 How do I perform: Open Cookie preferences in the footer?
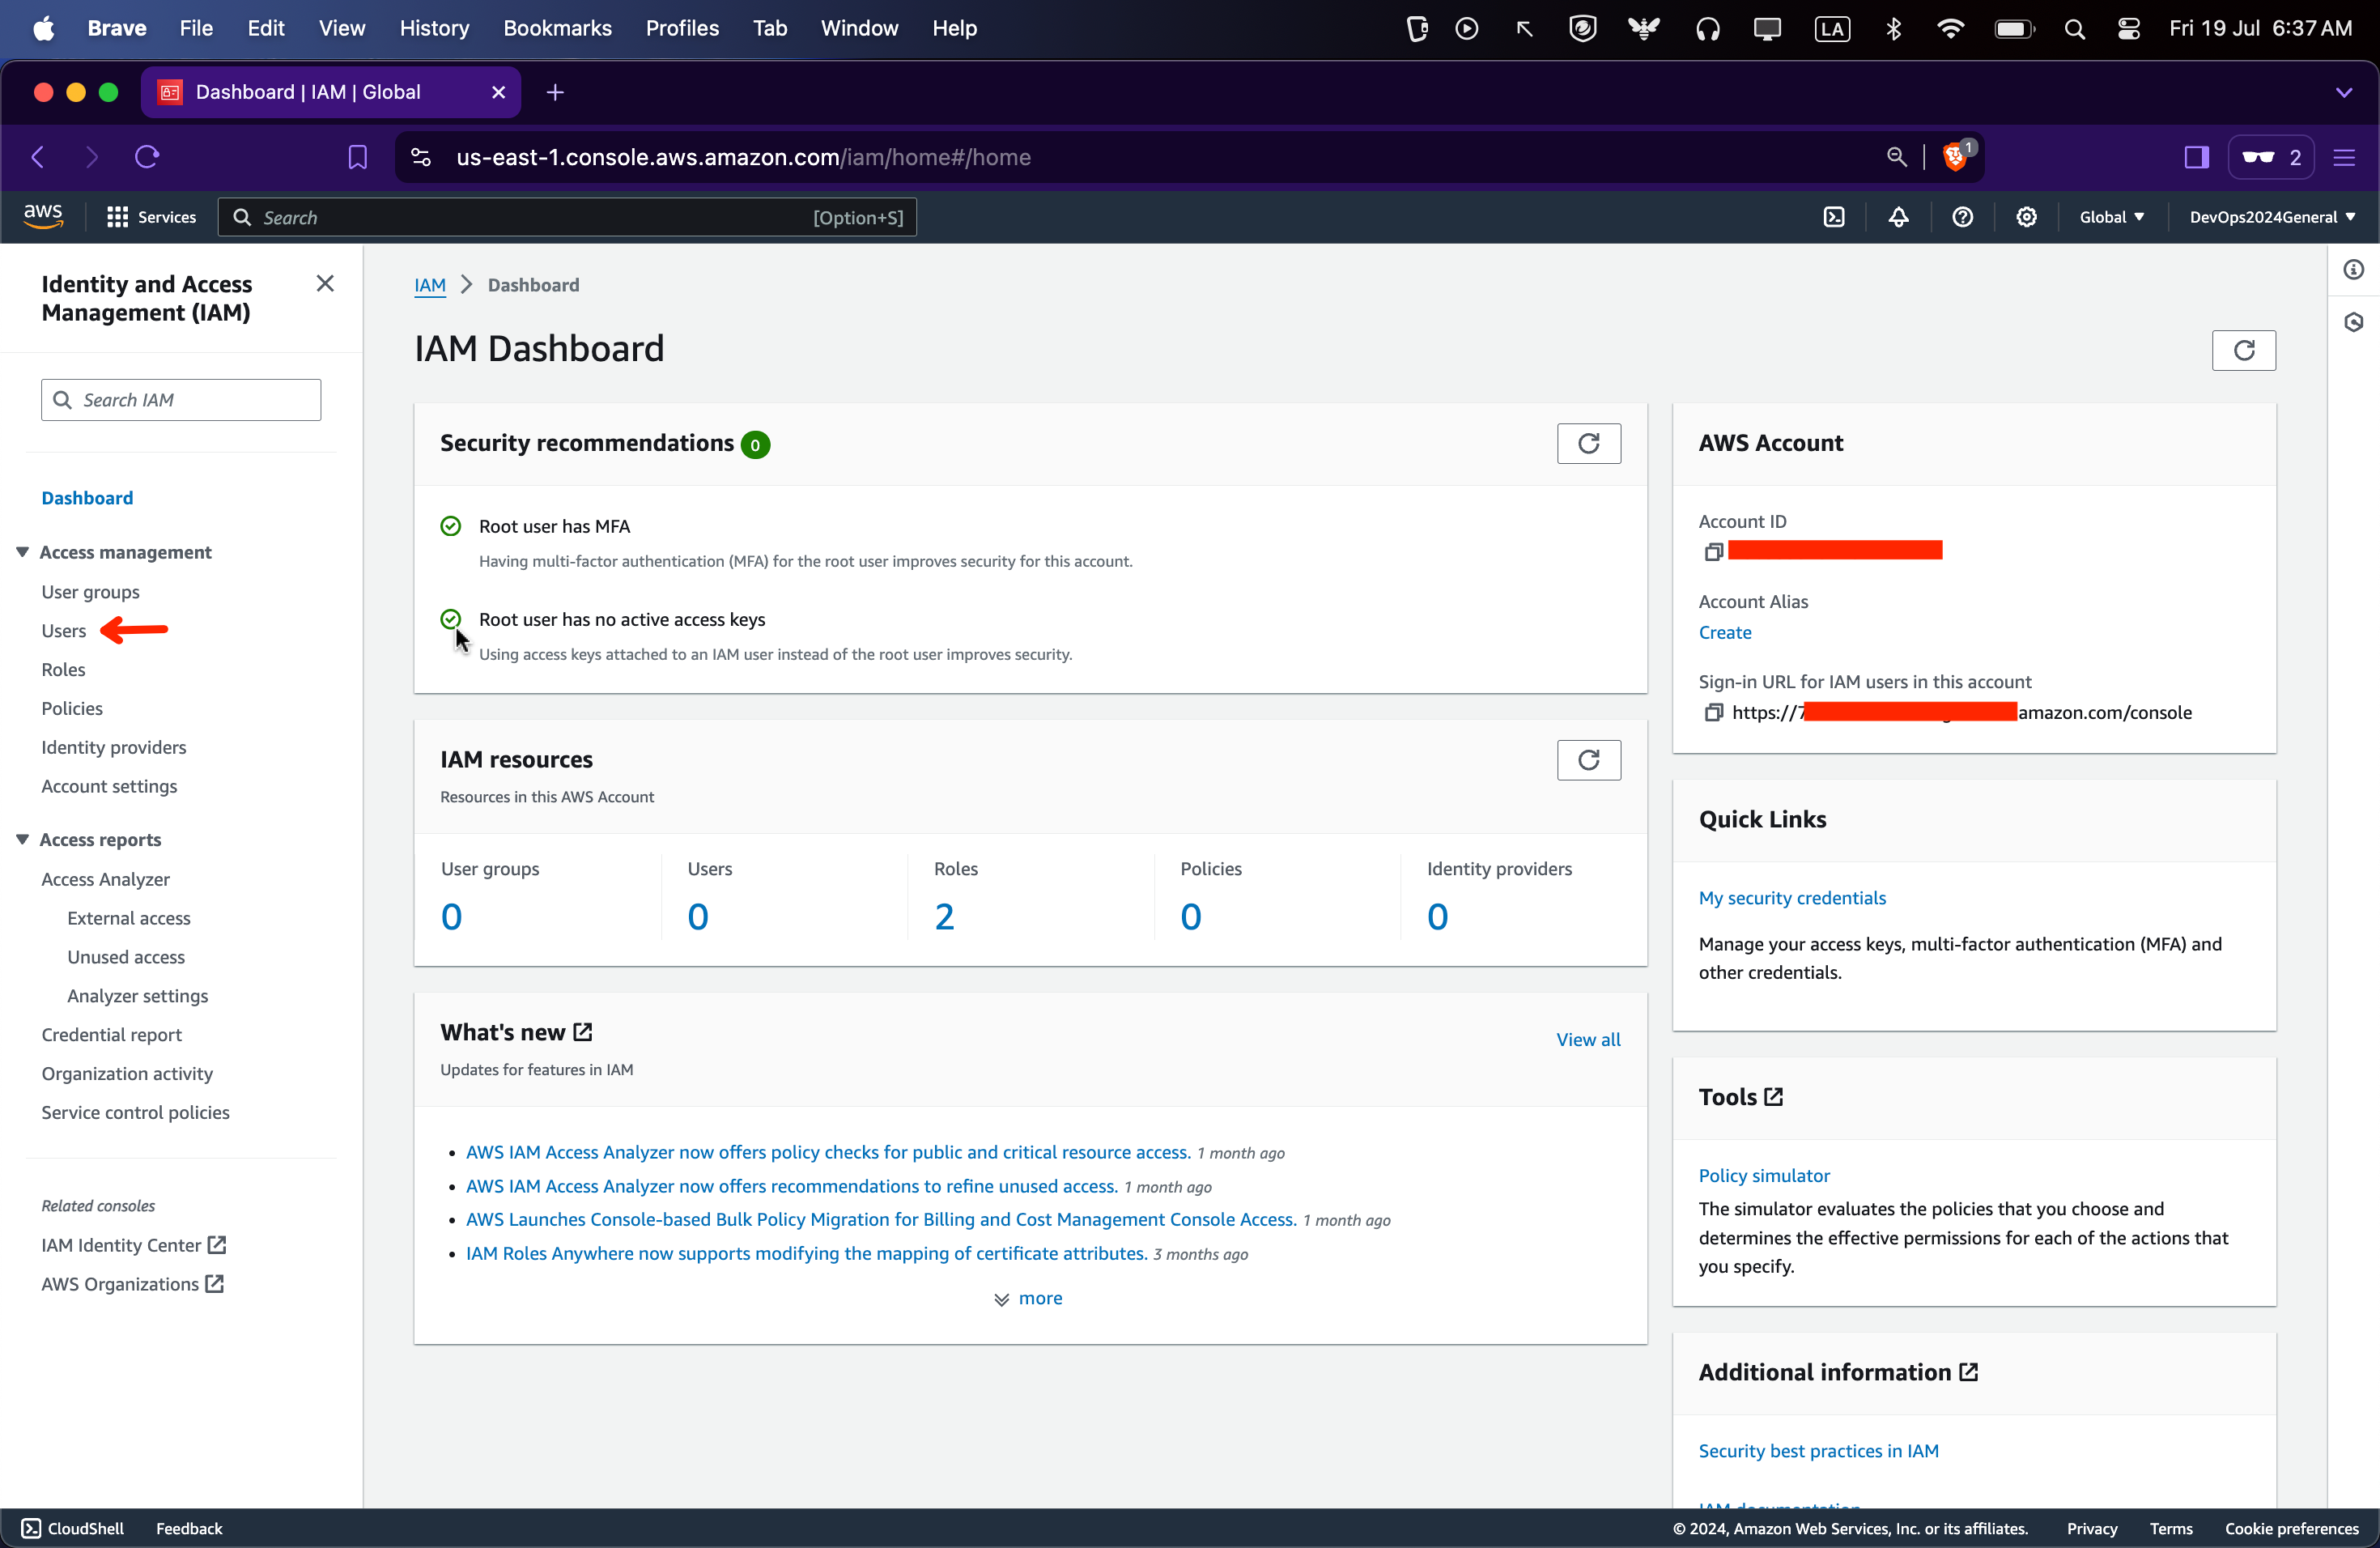click(x=2291, y=1528)
